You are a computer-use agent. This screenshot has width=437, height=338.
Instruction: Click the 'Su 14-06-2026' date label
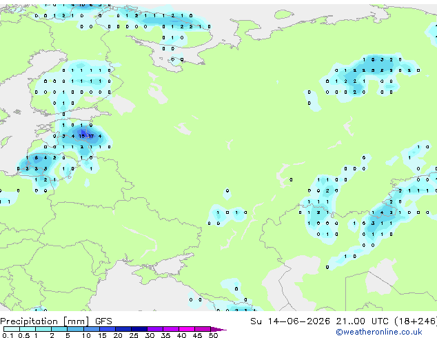290,321
